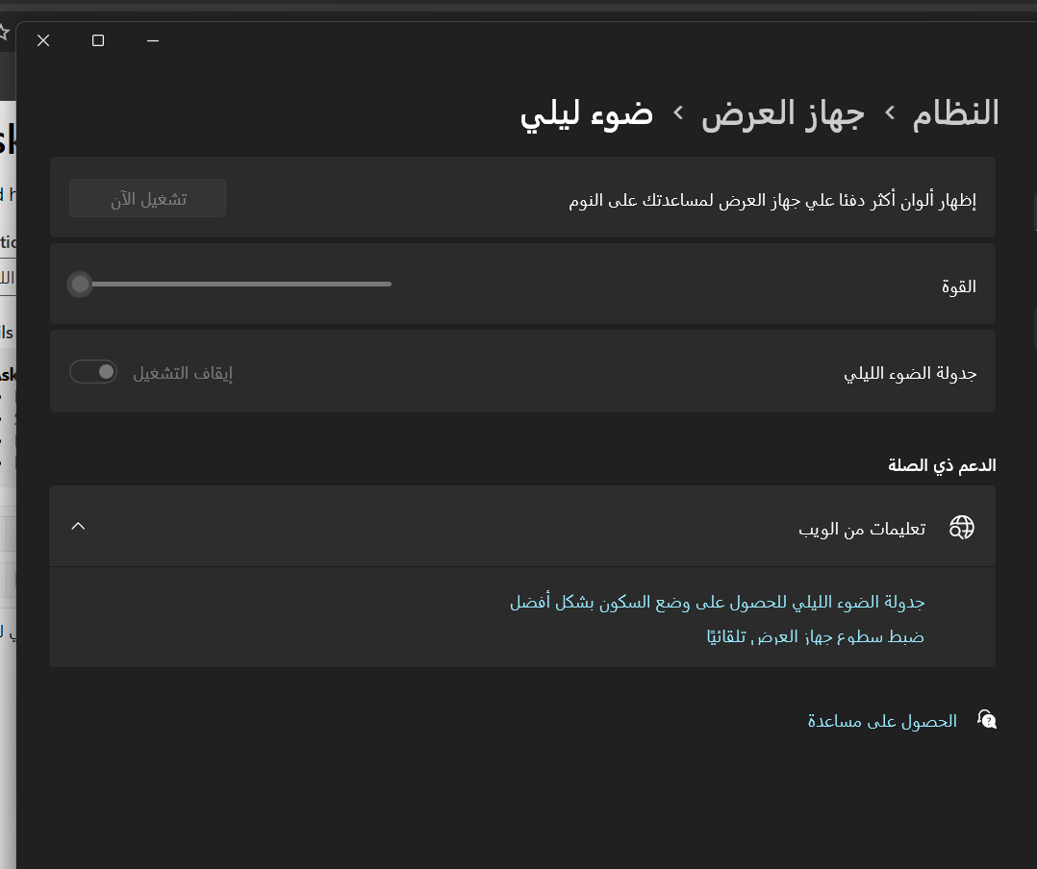Click the القوة strength label

[x=959, y=286]
